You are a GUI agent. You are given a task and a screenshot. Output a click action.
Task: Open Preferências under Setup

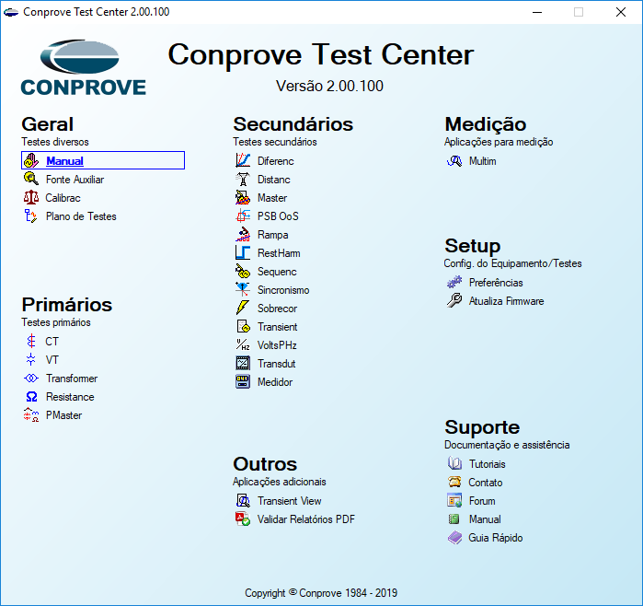[x=496, y=283]
